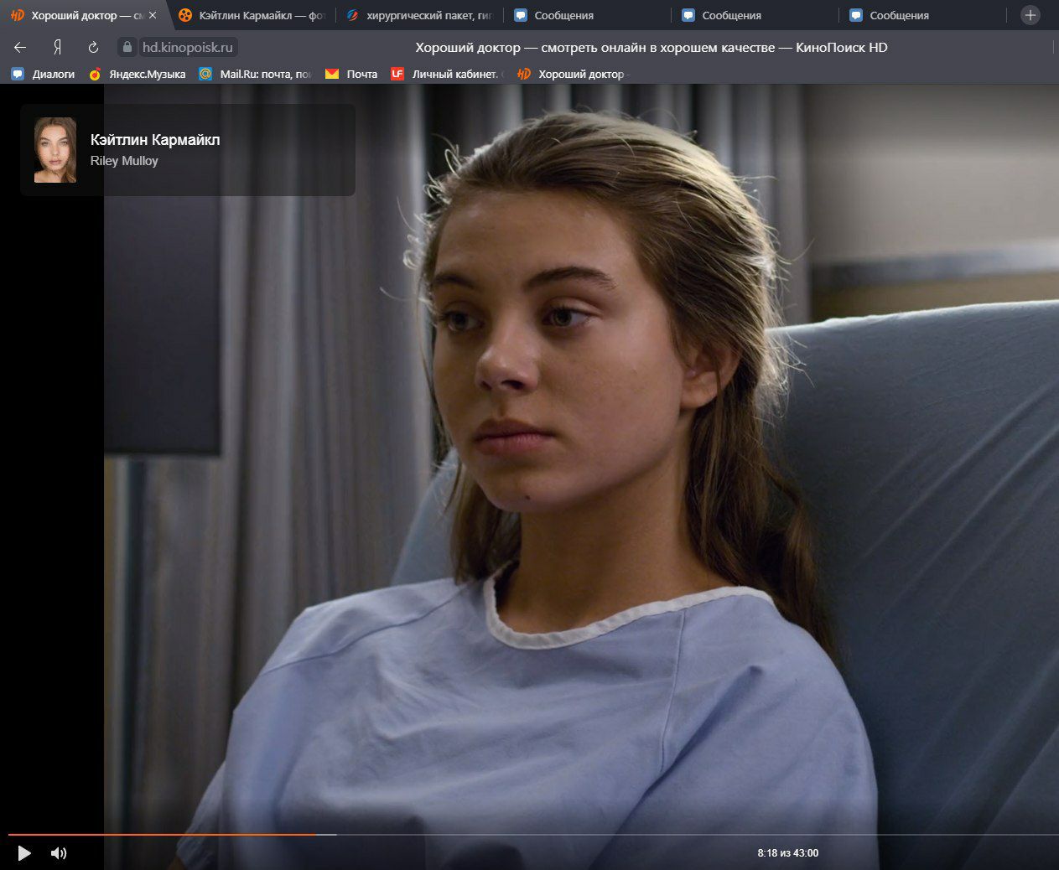The width and height of the screenshot is (1059, 870).
Task: Click the actor name Кэйтлин Кармайкл
Action: [155, 140]
